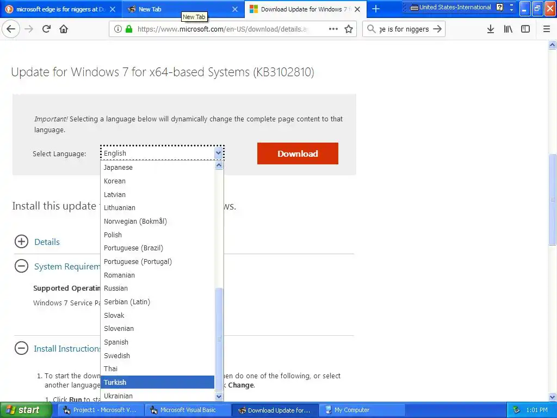
Task: Click the 1:01 PM taskbar clock
Action: coord(537,410)
